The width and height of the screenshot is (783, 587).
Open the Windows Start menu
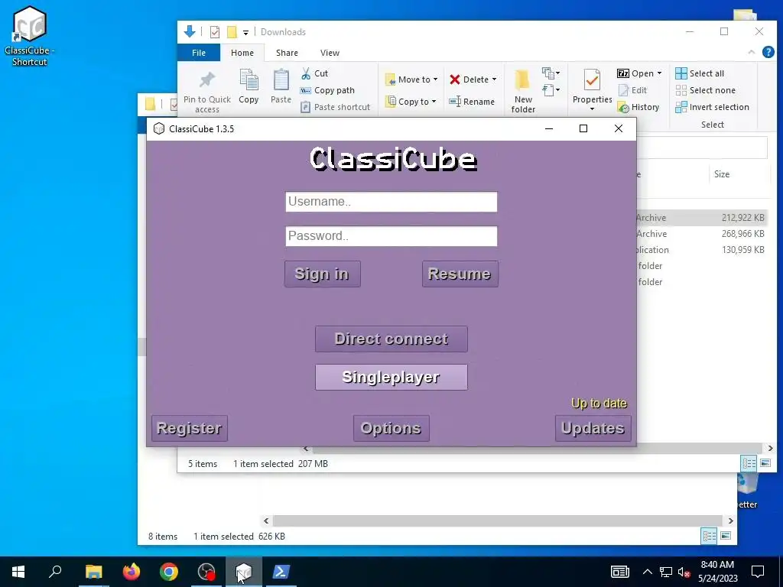click(18, 572)
